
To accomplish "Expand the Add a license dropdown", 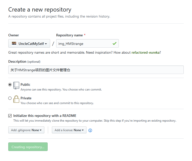I will point(69,130).
